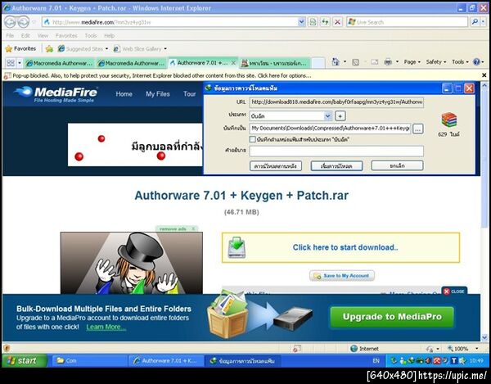Click the Help question mark icon
This screenshot has height=384, width=491.
pos(476,61)
